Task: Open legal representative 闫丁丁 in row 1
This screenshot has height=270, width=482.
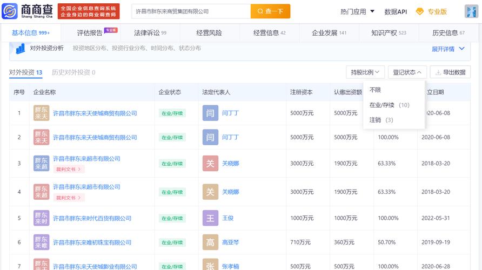Action: [230, 113]
